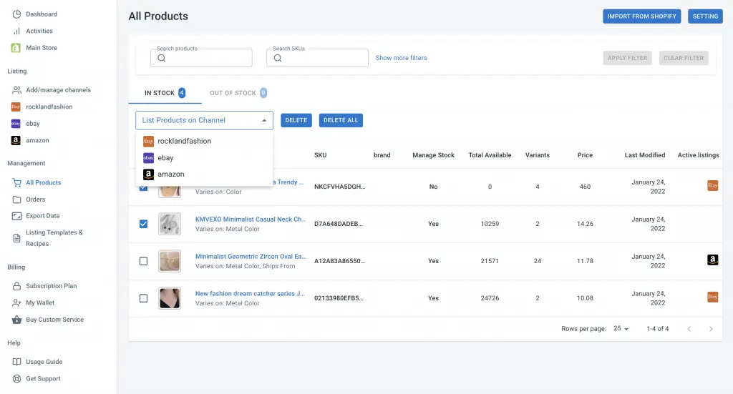Click the Import From Shopify button
733x394 pixels.
pyautogui.click(x=641, y=16)
